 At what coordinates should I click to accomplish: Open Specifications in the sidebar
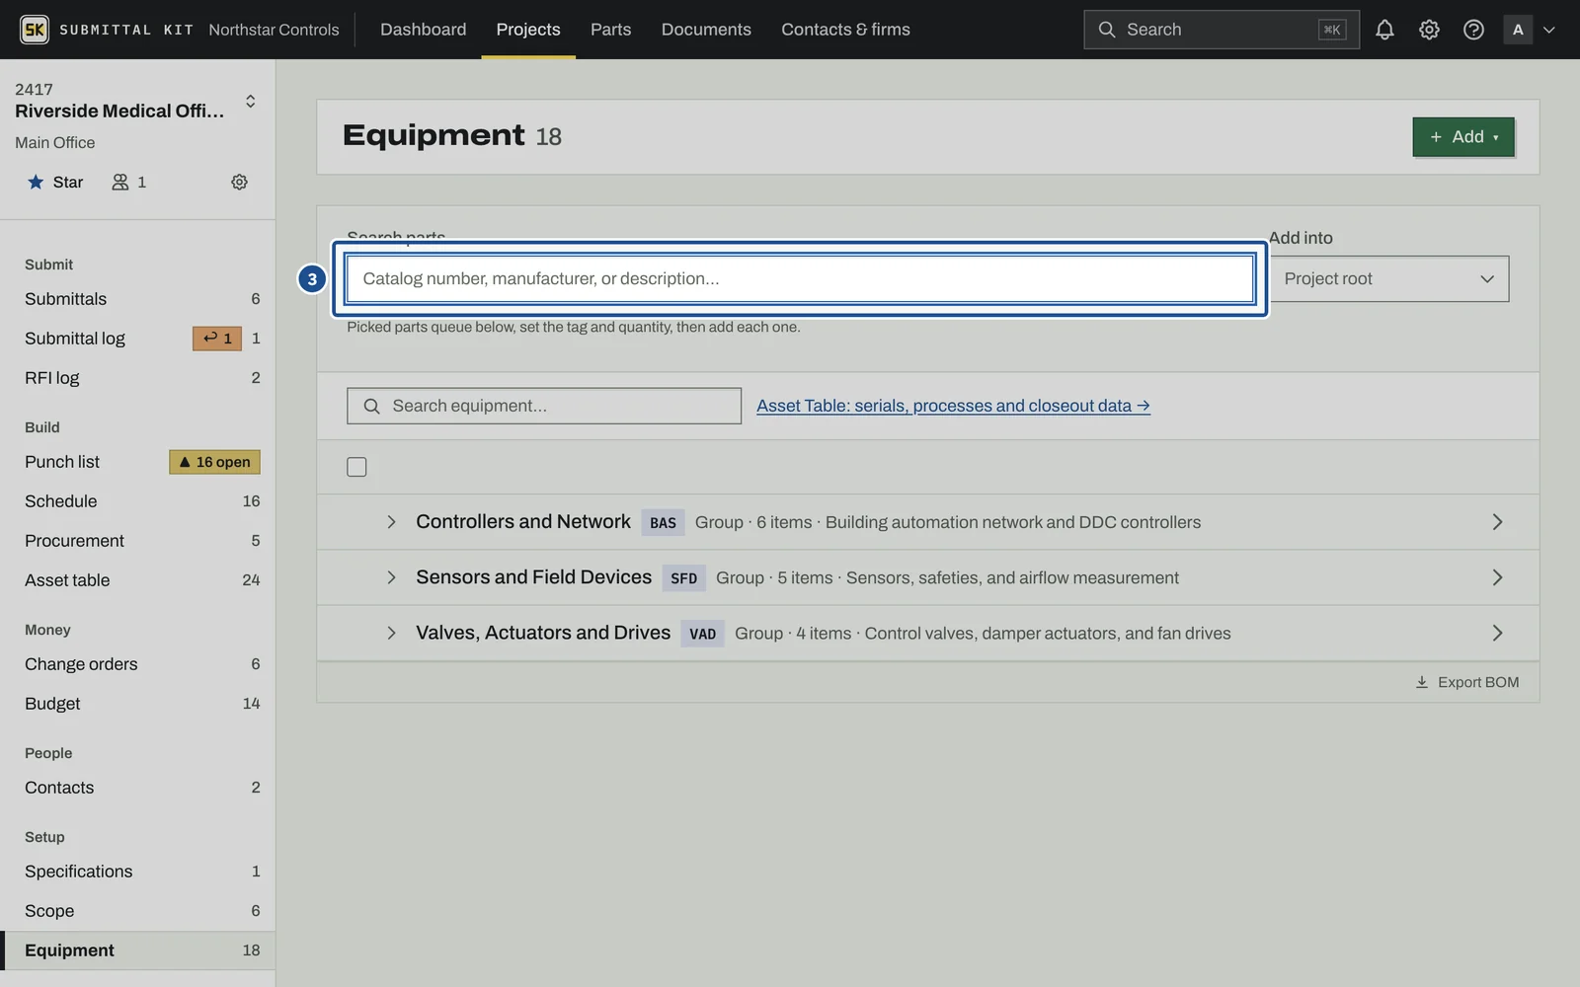[x=138, y=872]
